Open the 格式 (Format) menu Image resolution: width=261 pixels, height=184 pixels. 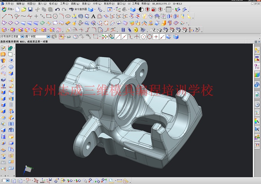click(53, 3)
